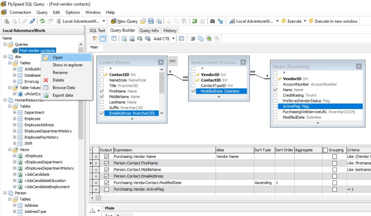
Task: Choose Browse Data from context menu
Action: pyautogui.click(x=66, y=87)
